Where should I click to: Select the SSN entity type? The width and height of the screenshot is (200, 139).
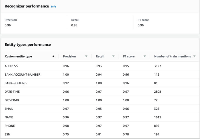point(7,134)
